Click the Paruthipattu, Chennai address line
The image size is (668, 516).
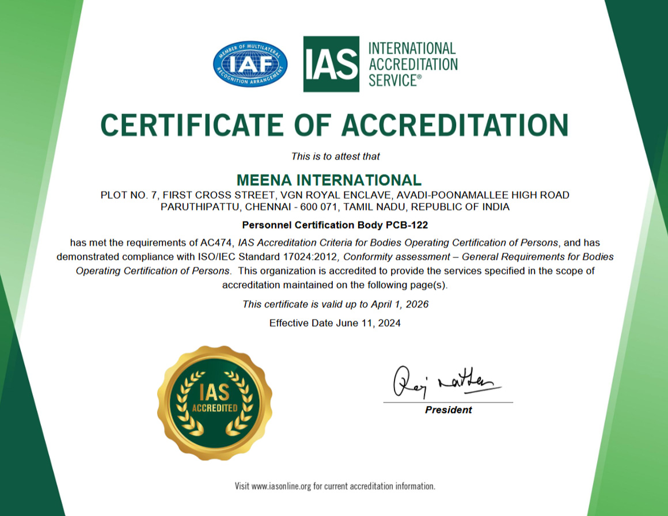click(x=335, y=207)
